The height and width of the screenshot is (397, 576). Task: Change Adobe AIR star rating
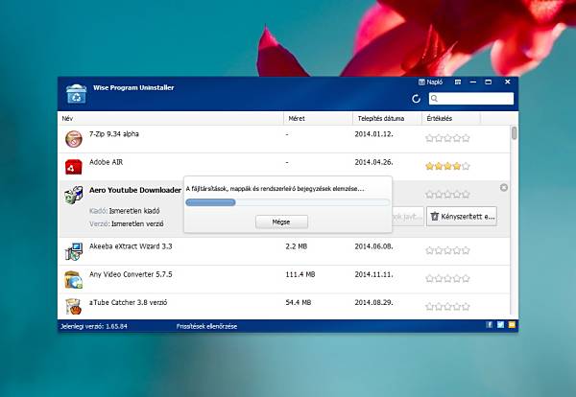coord(447,166)
